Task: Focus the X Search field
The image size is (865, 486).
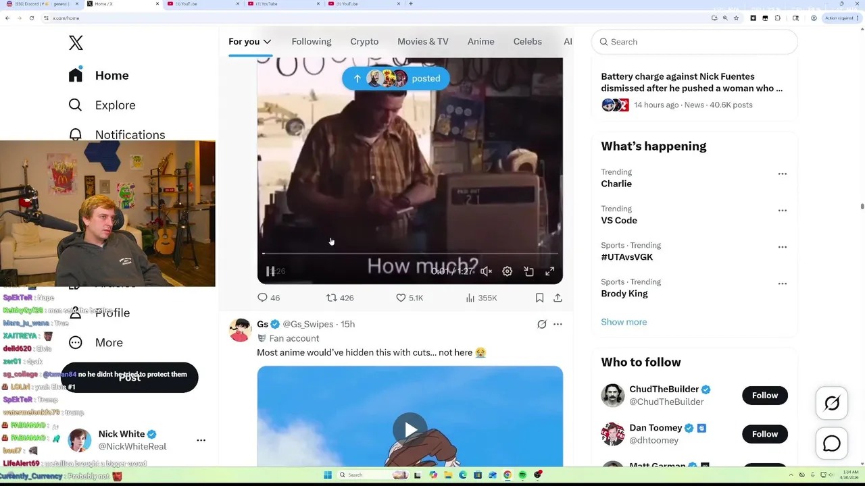Action: pyautogui.click(x=695, y=42)
